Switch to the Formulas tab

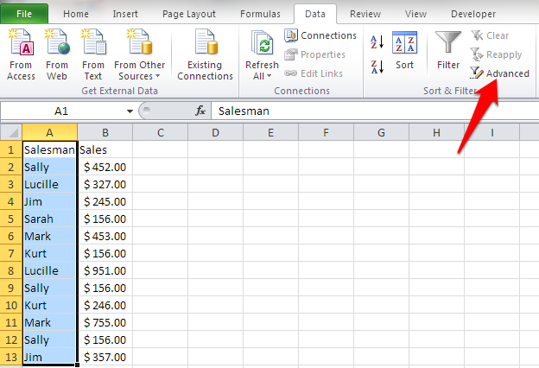[260, 14]
